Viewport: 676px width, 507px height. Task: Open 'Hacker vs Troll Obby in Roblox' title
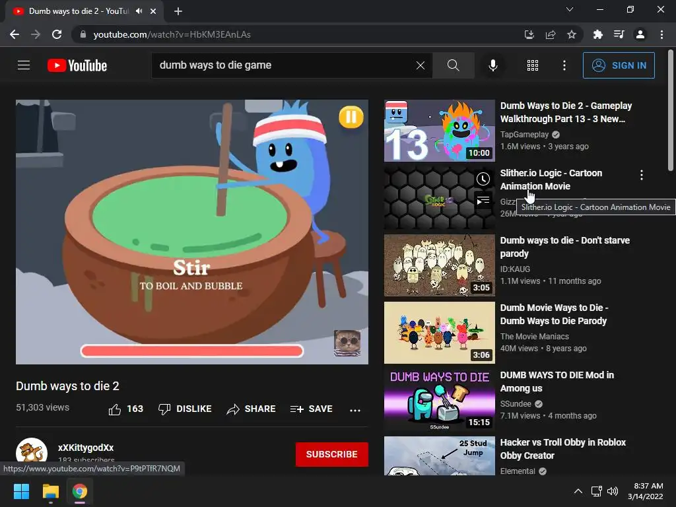[x=562, y=449]
